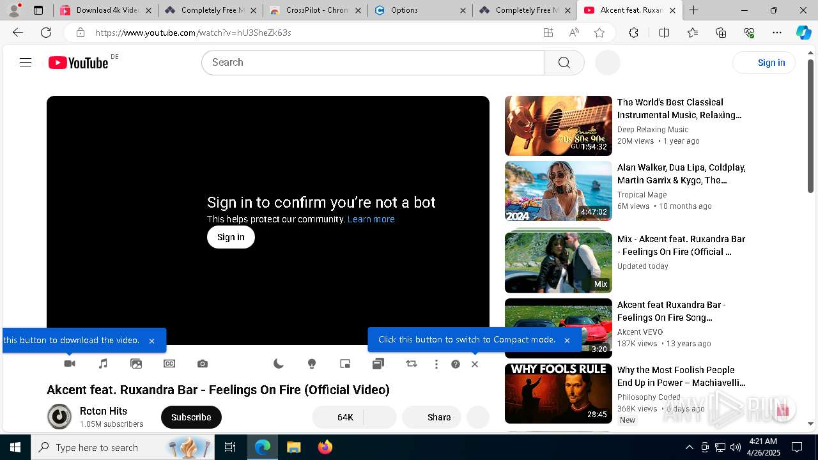Image resolution: width=818 pixels, height=460 pixels.
Task: Open the Roton Hits channel name
Action: (x=104, y=411)
